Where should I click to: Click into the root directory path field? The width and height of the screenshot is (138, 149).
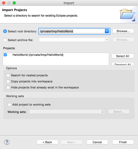(x=72, y=31)
